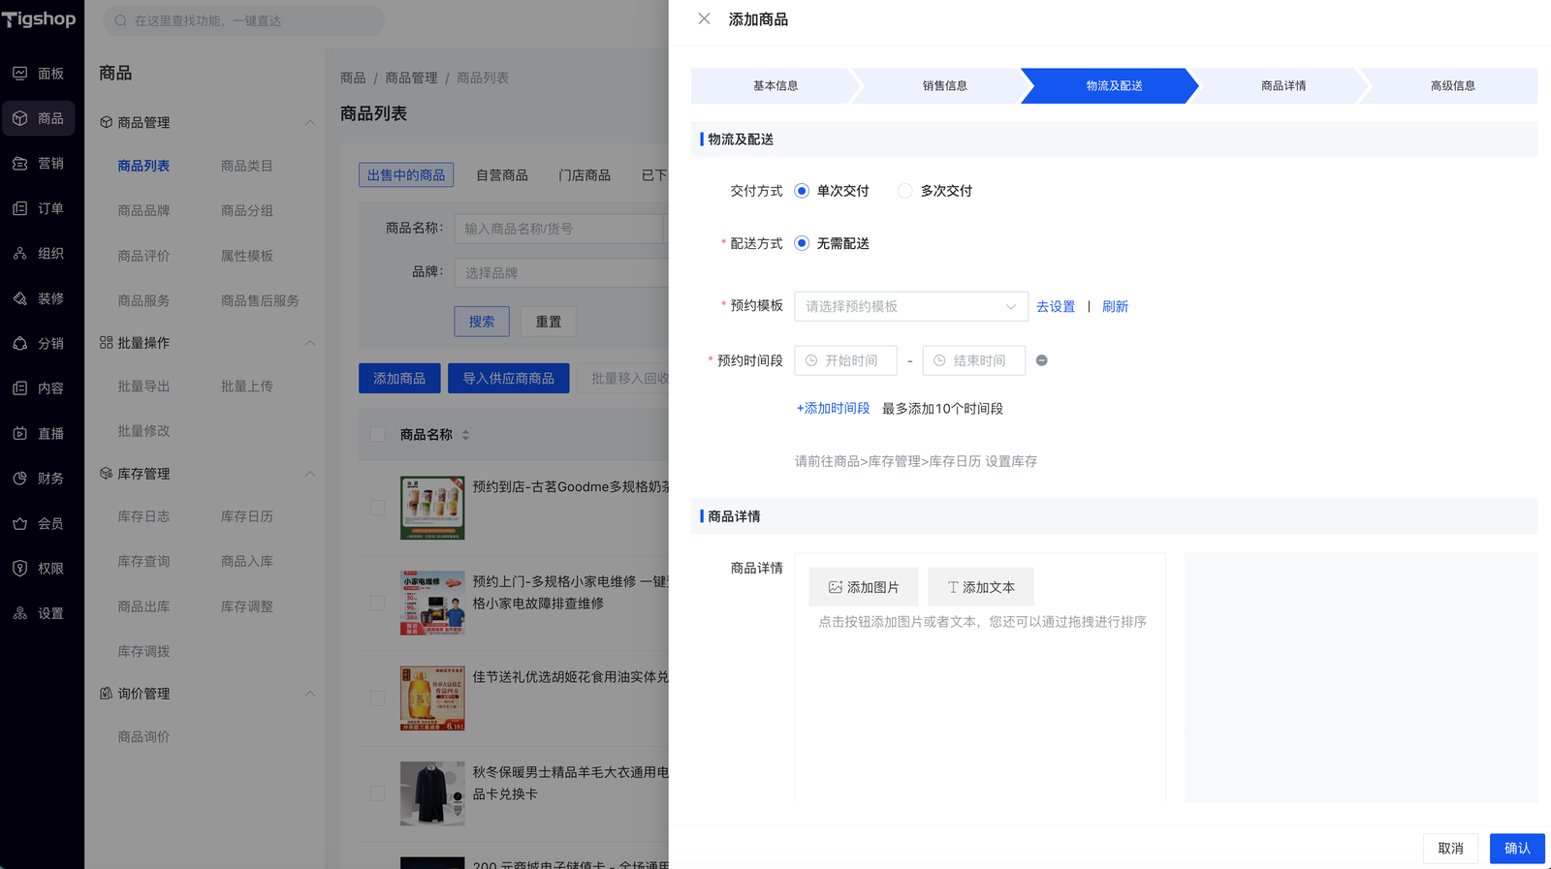
Task: Open the 财务 finance sidebar icon
Action: [x=20, y=479]
